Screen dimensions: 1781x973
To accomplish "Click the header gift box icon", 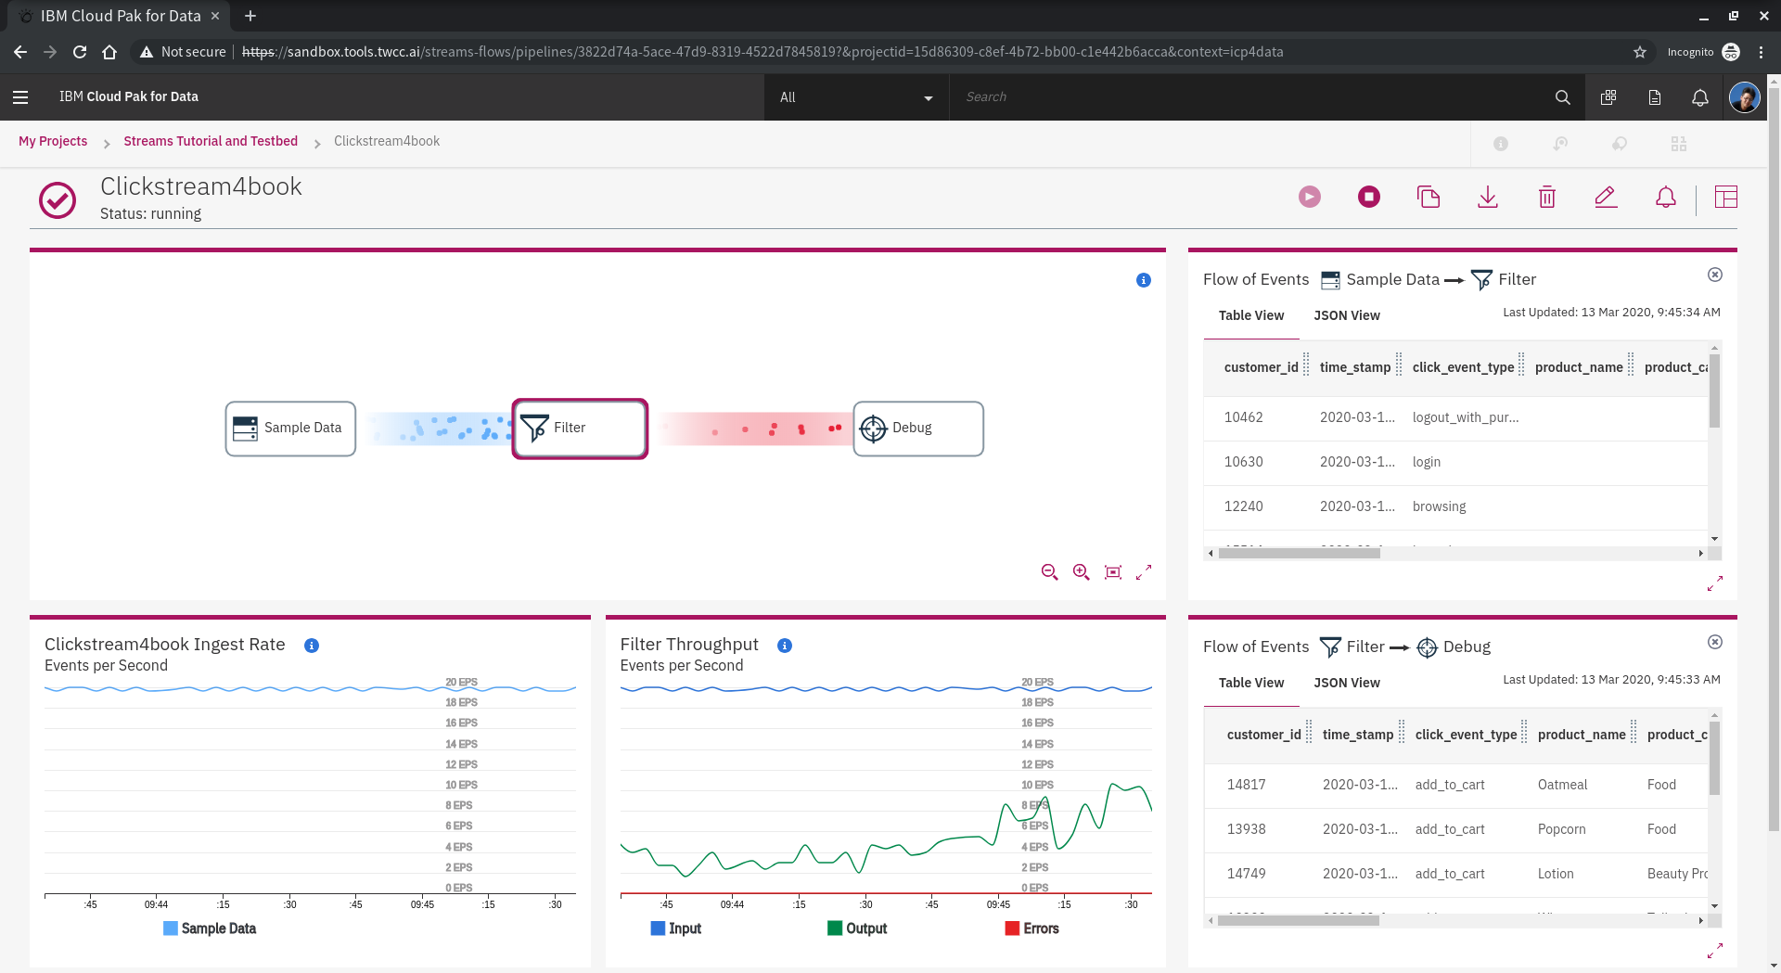I will point(1608,97).
